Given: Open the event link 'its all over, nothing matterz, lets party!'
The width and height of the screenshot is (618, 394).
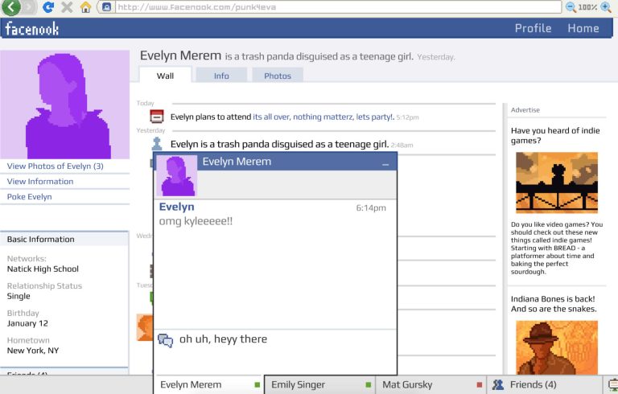Looking at the screenshot, I should click(x=323, y=117).
